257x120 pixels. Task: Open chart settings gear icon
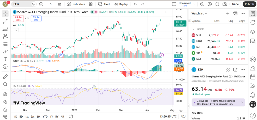[x=210, y=4]
